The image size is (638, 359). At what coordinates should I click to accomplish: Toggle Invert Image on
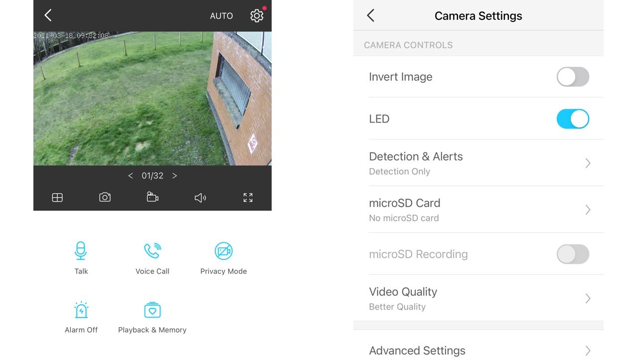(x=572, y=77)
